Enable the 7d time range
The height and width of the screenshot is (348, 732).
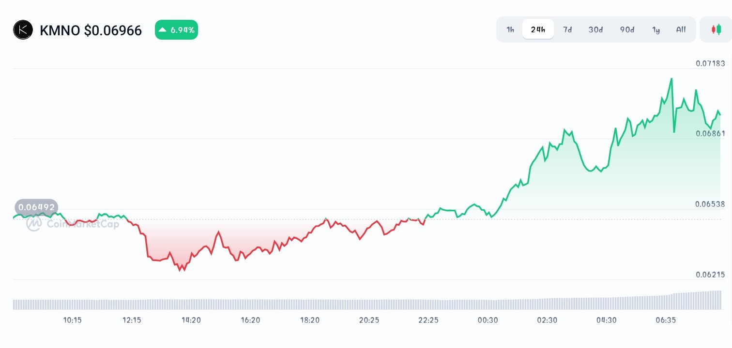(567, 29)
